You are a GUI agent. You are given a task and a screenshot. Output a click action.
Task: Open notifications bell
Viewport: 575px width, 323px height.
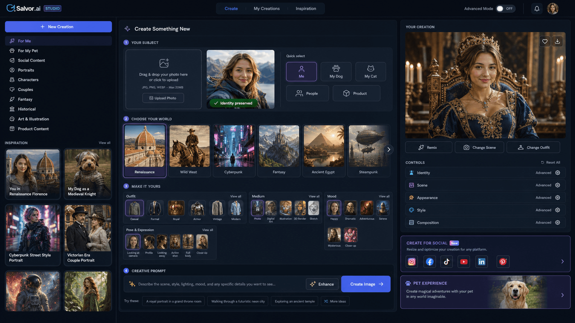(x=537, y=9)
